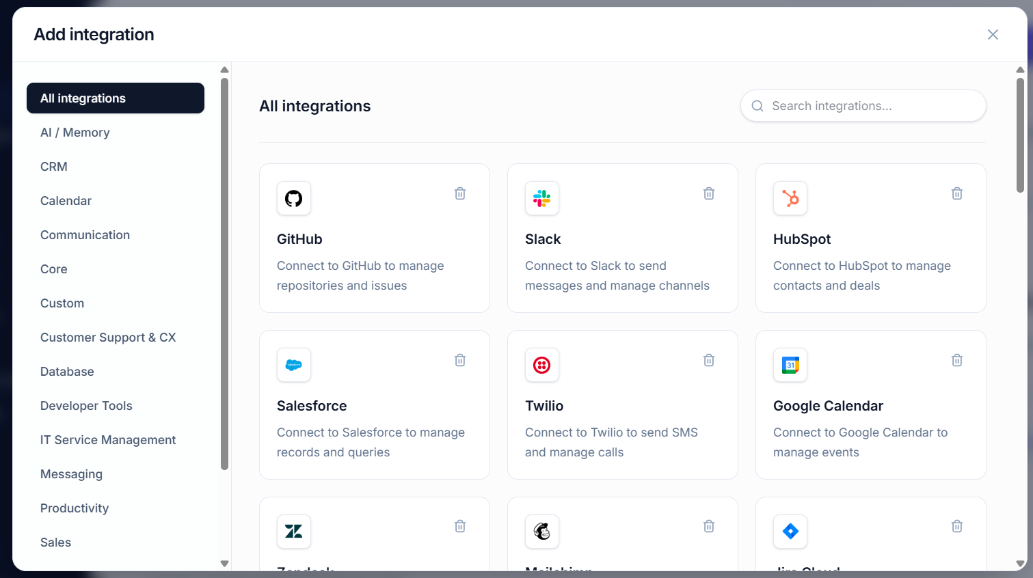Viewport: 1033px width, 578px height.
Task: Delete the Slack integration via trash icon
Action: (x=709, y=193)
